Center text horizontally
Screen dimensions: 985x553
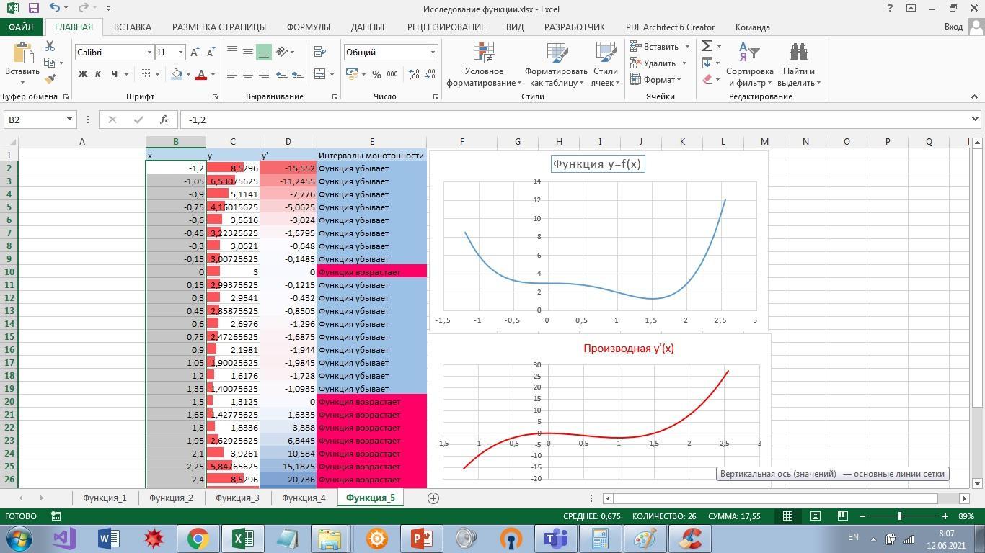[x=248, y=74]
